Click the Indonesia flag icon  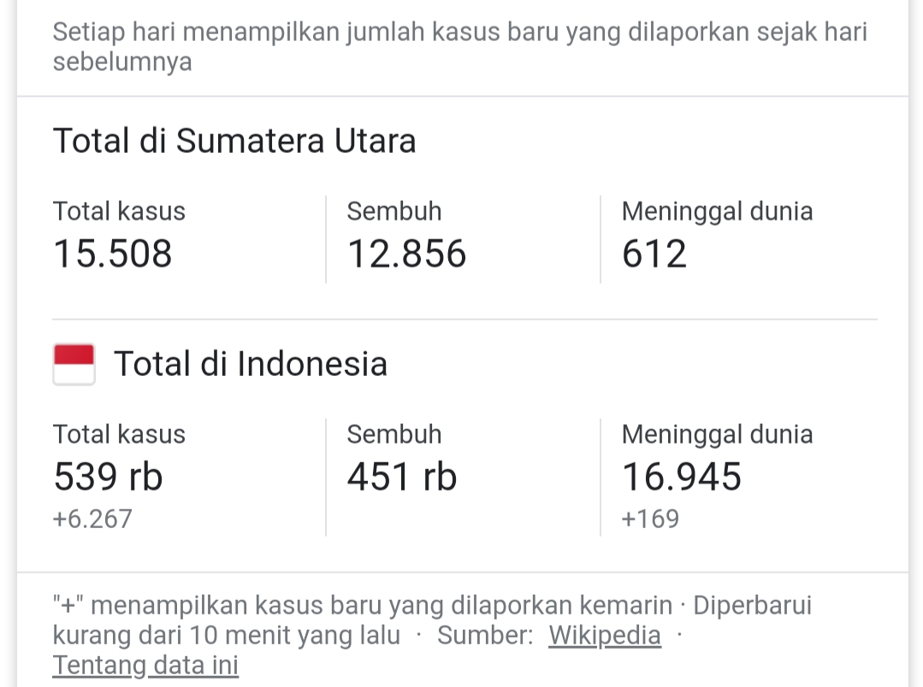pyautogui.click(x=74, y=364)
